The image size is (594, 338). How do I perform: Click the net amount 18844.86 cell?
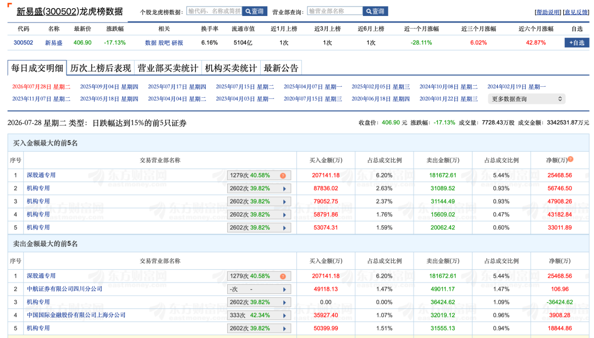tap(559, 328)
